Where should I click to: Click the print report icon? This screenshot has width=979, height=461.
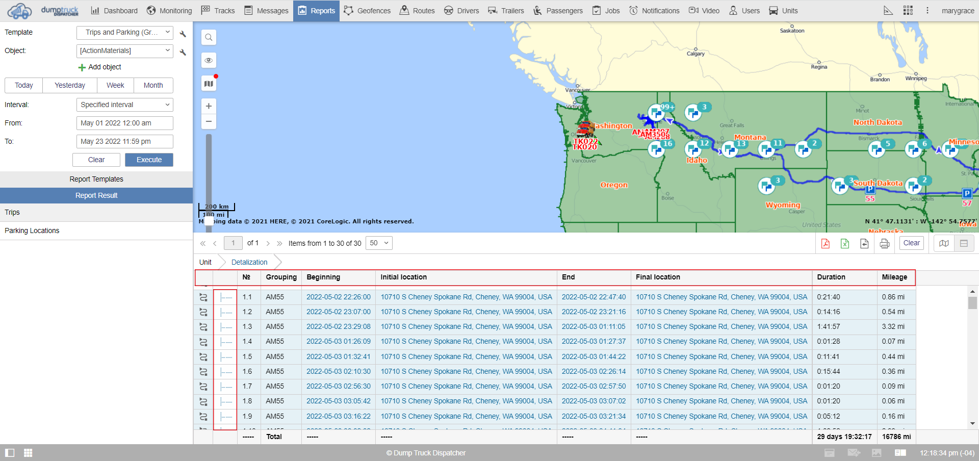[x=885, y=244]
